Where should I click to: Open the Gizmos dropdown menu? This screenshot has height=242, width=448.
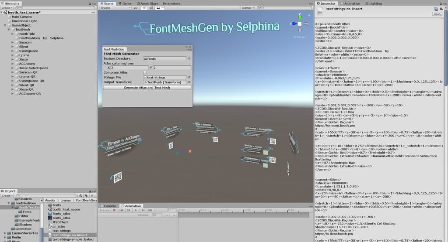point(248,8)
